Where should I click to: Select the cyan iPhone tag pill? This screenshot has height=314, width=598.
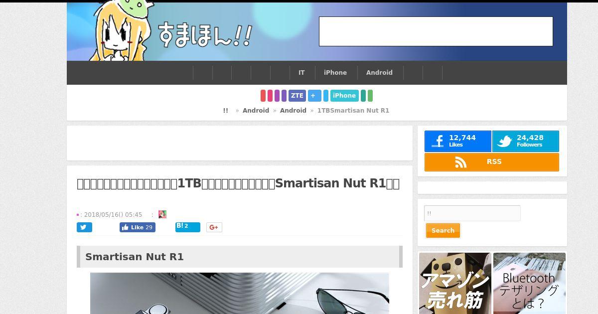[x=344, y=96]
